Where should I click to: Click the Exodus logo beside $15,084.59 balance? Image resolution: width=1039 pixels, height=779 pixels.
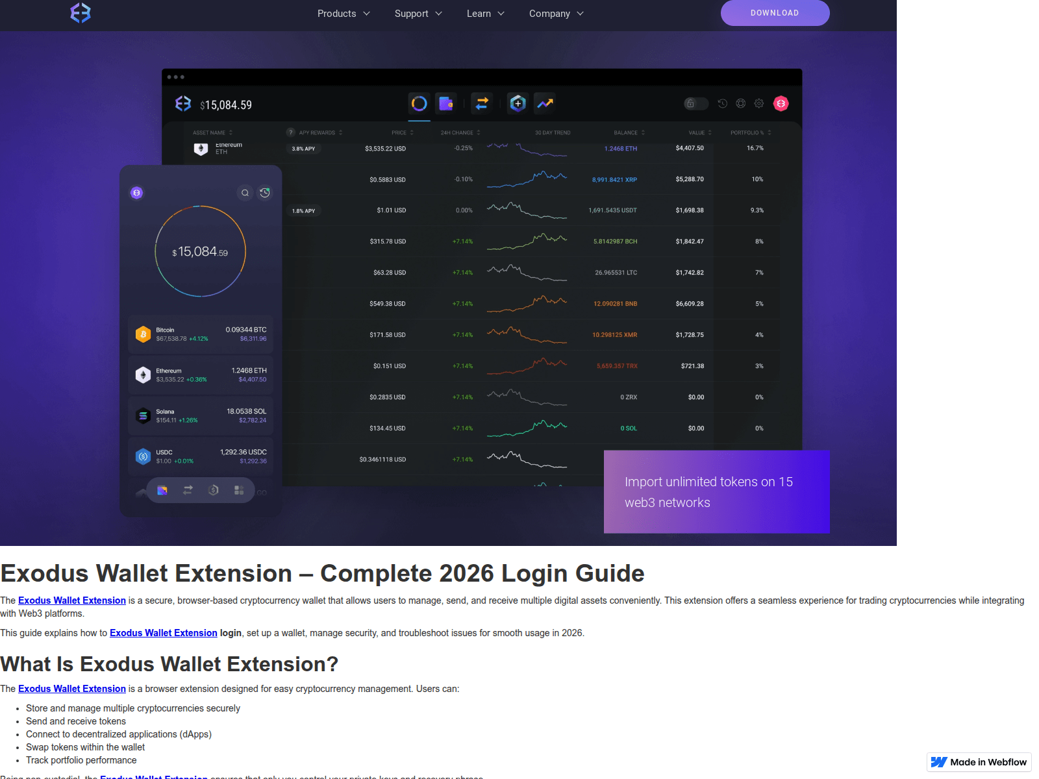[x=183, y=104]
